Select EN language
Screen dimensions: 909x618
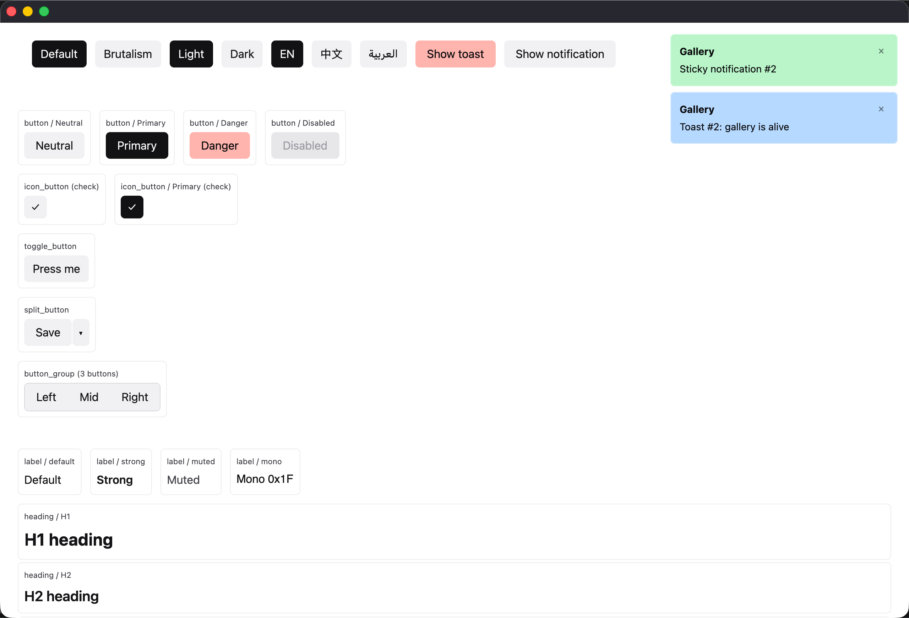click(x=287, y=54)
